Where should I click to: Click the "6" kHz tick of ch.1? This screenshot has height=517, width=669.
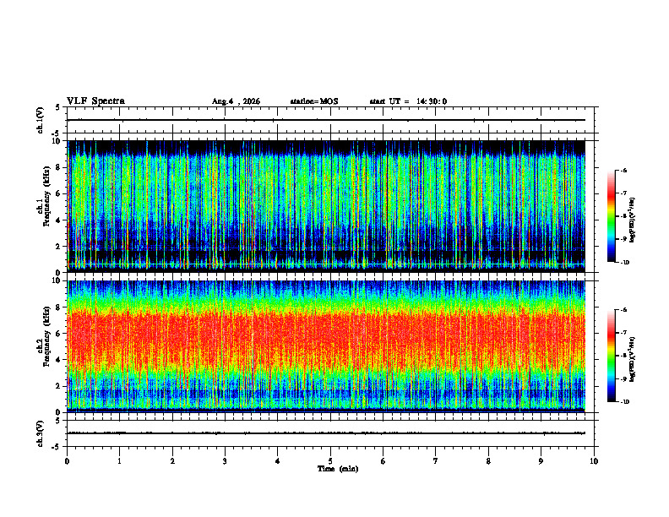point(58,193)
